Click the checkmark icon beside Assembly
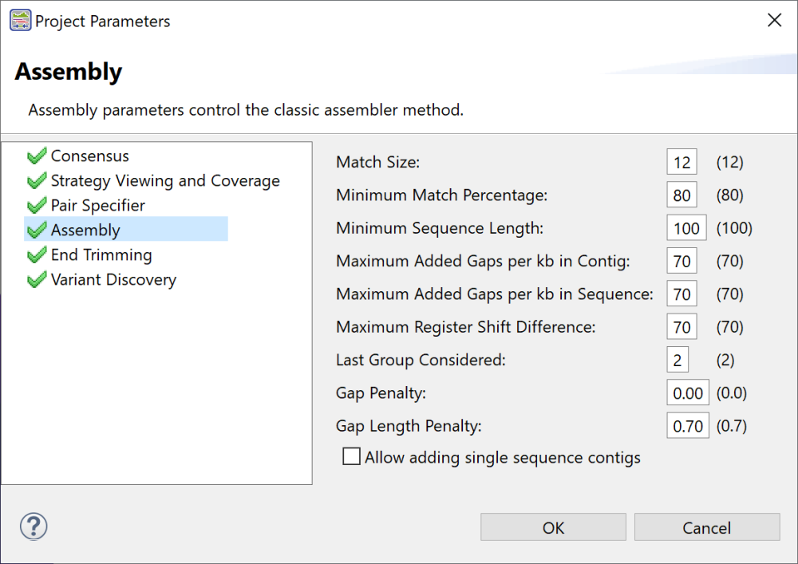Image resolution: width=798 pixels, height=564 pixels. point(37,229)
